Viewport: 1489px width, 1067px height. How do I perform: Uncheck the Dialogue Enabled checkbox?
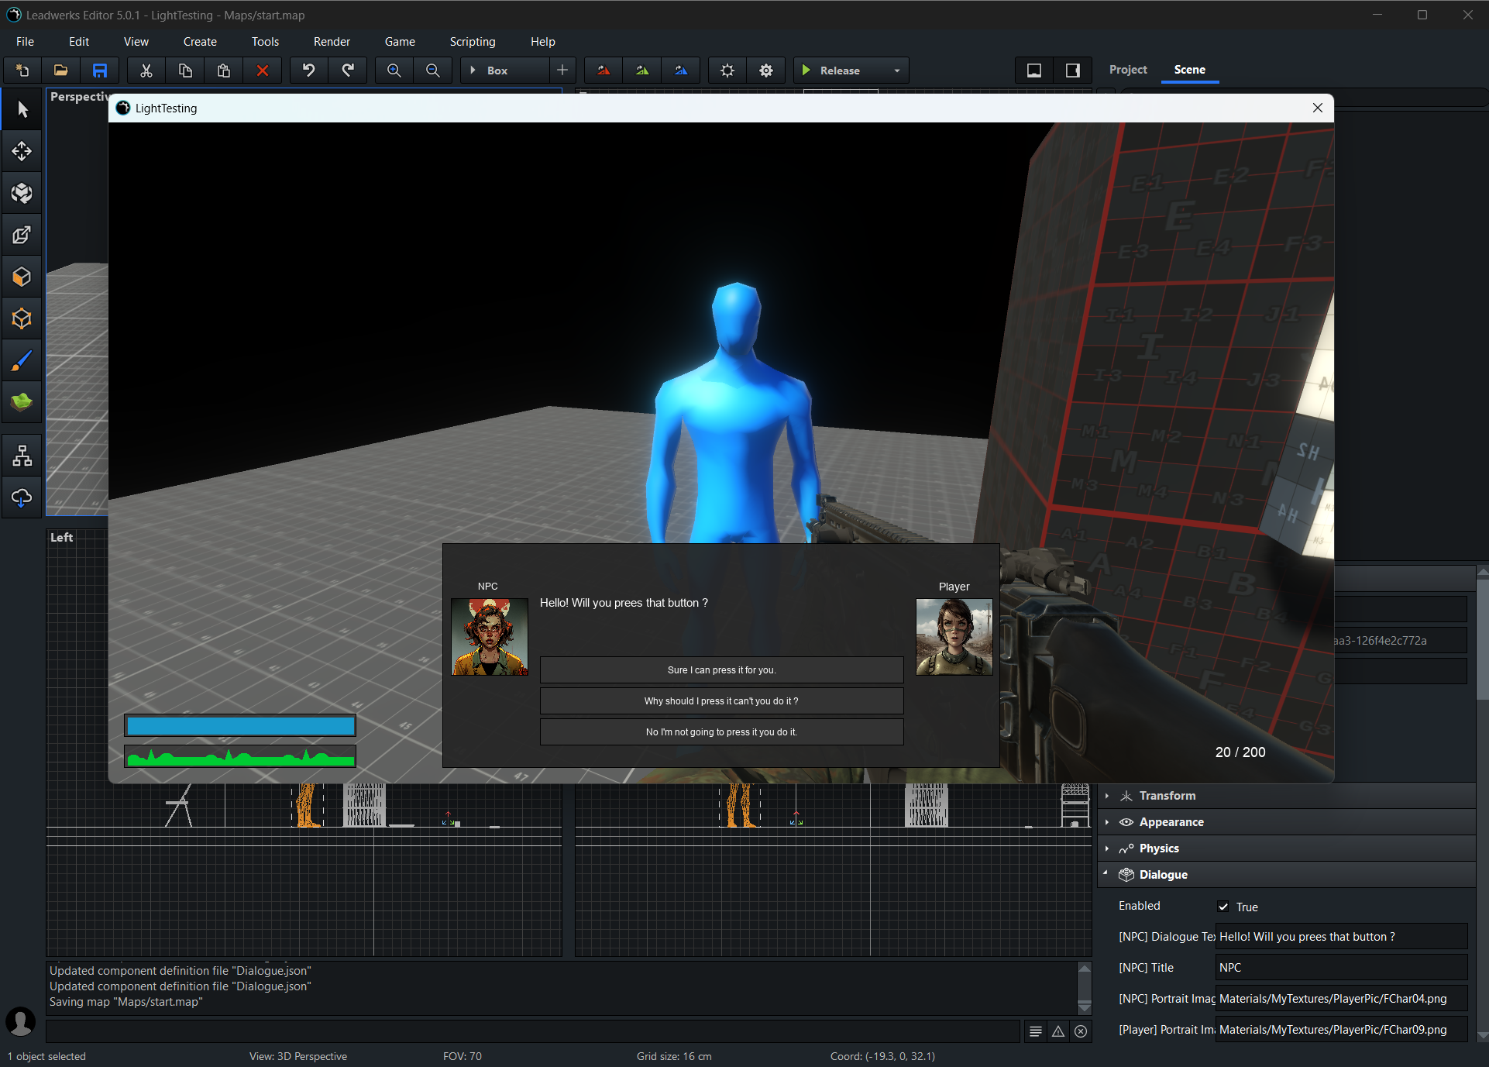click(1223, 907)
